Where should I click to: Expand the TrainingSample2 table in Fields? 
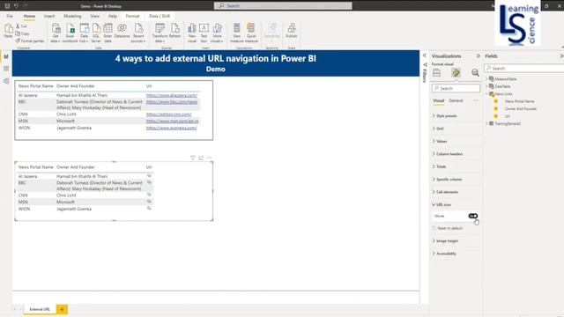tap(487, 123)
